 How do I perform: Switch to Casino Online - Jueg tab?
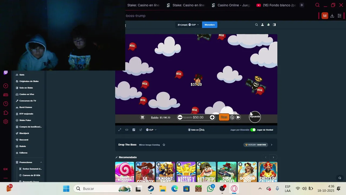point(231,5)
